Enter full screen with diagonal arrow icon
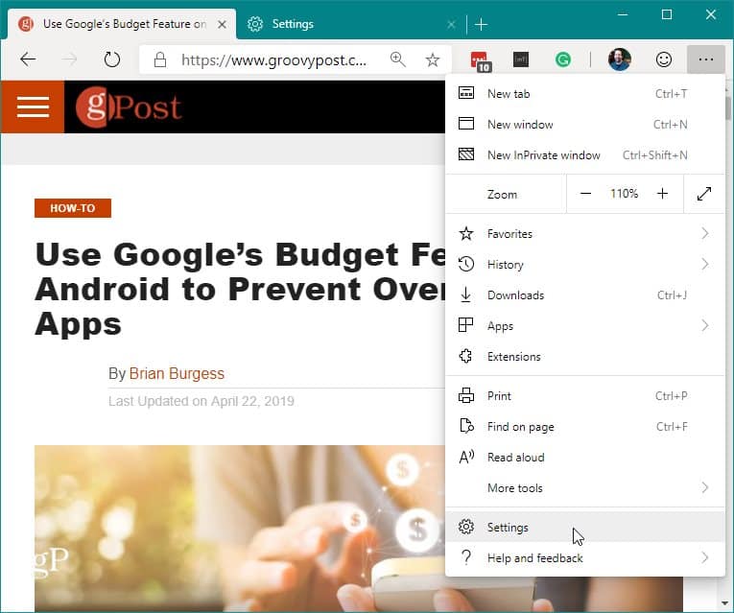The image size is (734, 613). (704, 194)
